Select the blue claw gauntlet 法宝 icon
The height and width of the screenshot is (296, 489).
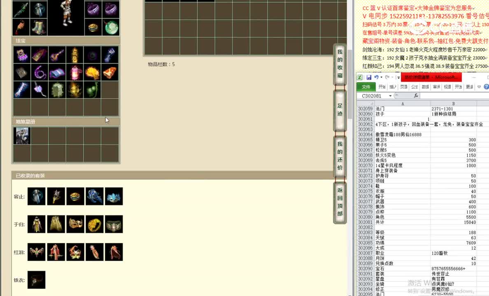pos(110,55)
